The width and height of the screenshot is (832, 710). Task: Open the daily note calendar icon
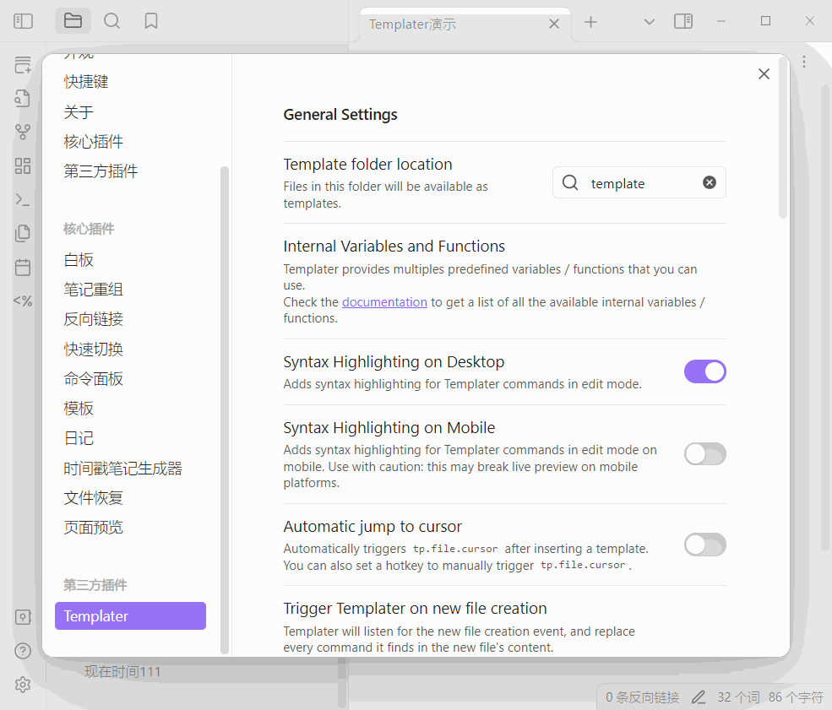[23, 268]
